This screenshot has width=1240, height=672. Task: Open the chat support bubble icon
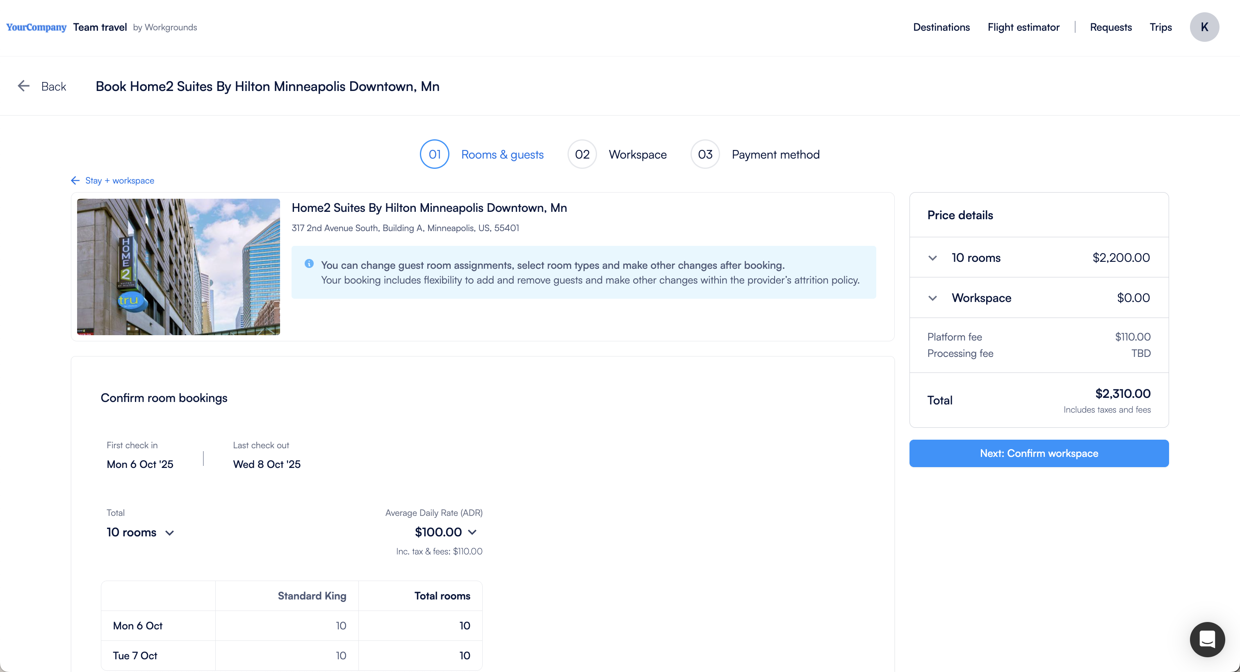click(1207, 639)
